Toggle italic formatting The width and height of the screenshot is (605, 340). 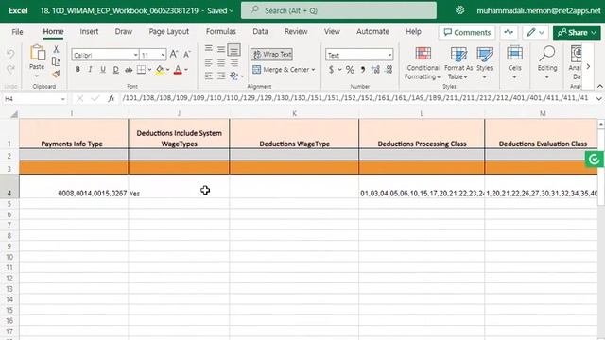click(x=90, y=69)
